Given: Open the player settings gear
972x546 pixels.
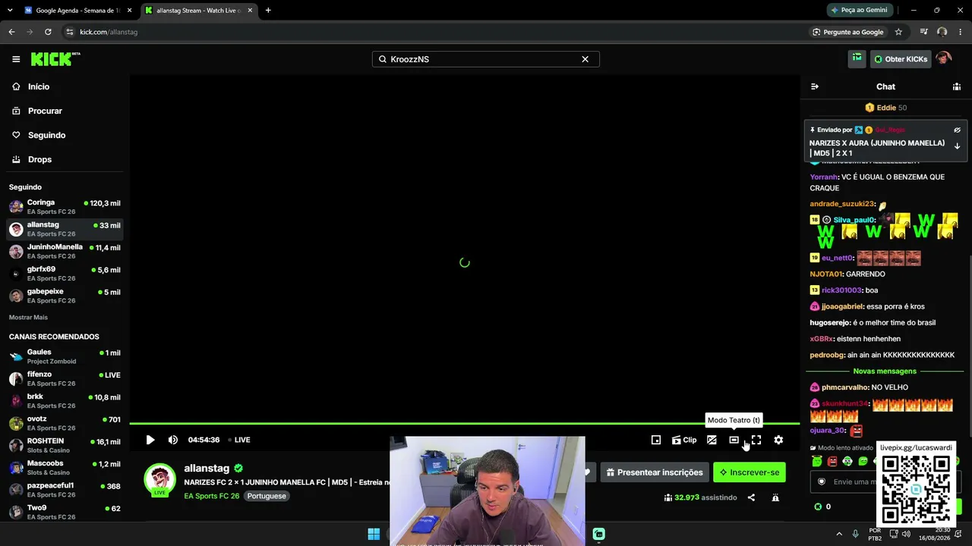Looking at the screenshot, I should tap(778, 440).
